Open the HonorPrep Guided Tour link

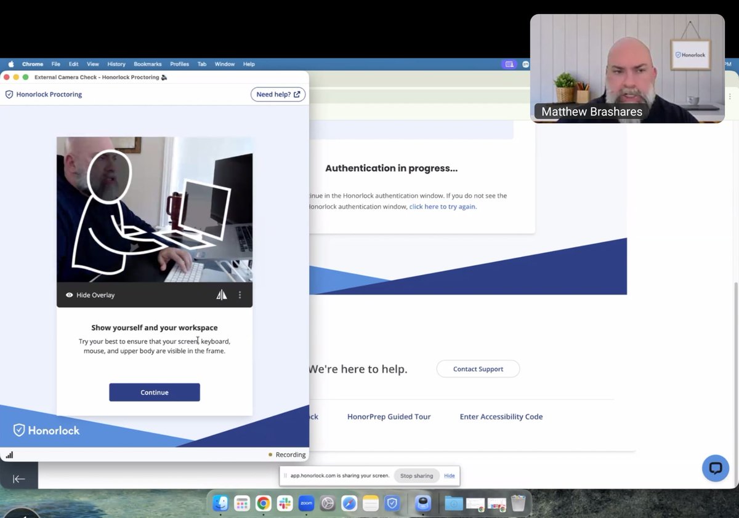tap(389, 416)
